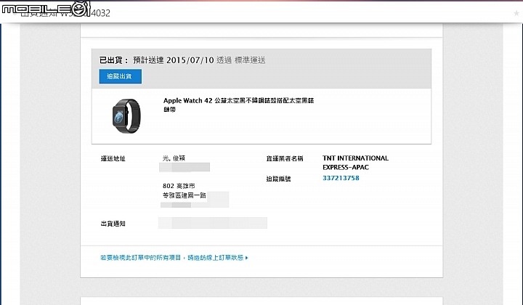Click the Apple Watch product thumbnail
Screen dimensions: 523x305
point(126,116)
